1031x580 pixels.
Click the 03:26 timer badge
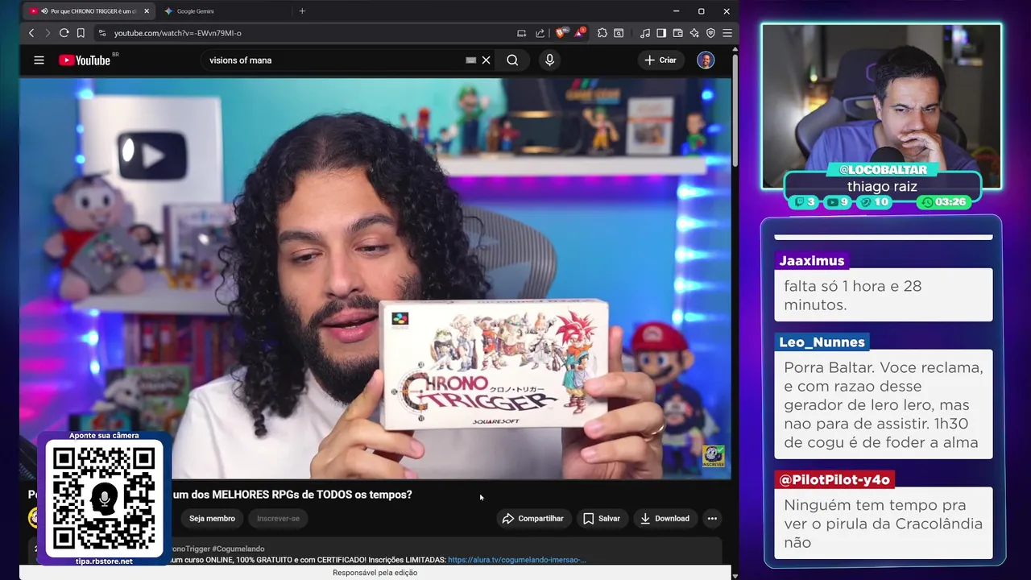(x=944, y=202)
